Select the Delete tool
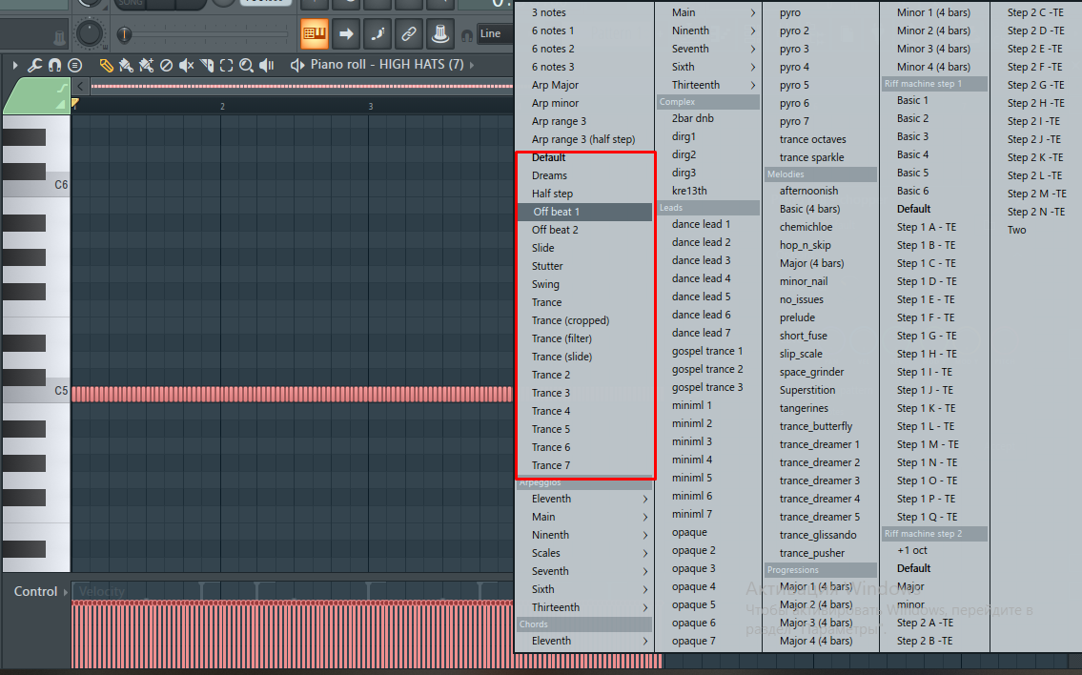 (166, 65)
